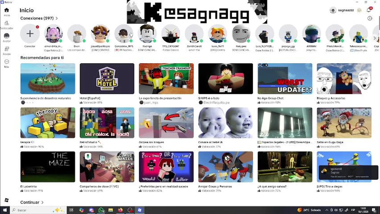Open friend popeyo_gg's avatar
Screen dimensions: 380x214
pos(288,34)
